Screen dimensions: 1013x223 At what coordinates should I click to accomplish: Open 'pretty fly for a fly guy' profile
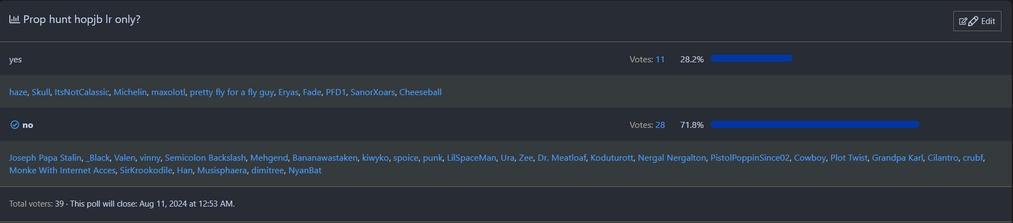coord(232,92)
